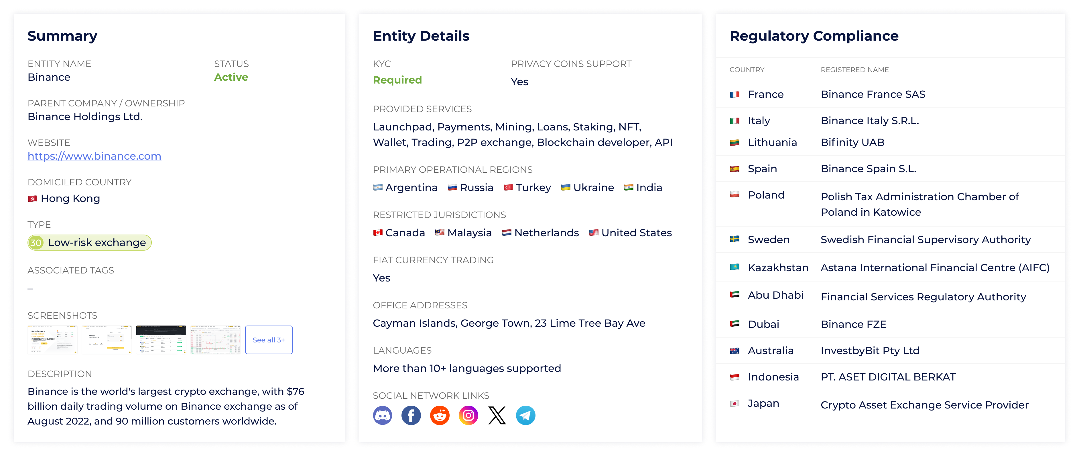Viewport: 1079px width, 456px height.
Task: Open the trading chart screenshot thumbnail
Action: tap(215, 340)
